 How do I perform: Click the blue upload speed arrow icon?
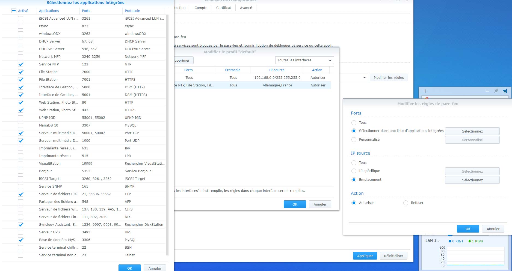(x=450, y=241)
